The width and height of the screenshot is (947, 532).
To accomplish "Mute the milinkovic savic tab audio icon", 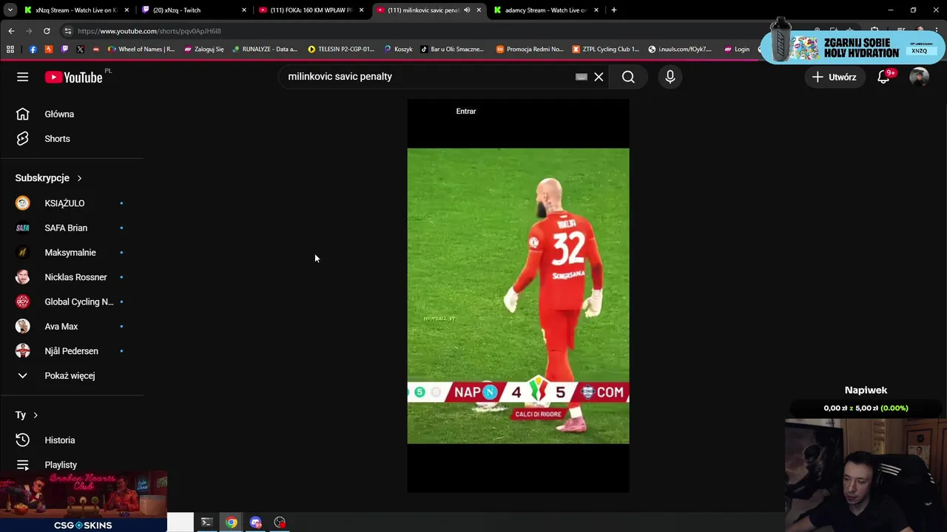I will pos(467,10).
